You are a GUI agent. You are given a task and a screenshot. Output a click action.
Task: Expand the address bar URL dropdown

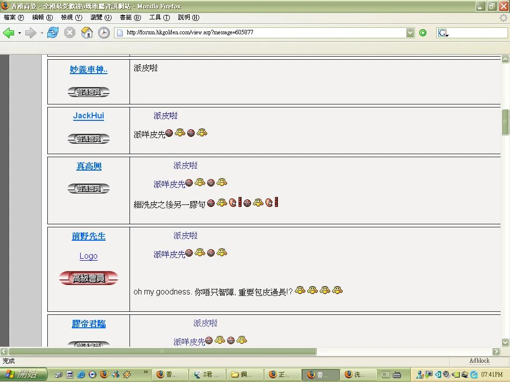[x=410, y=32]
